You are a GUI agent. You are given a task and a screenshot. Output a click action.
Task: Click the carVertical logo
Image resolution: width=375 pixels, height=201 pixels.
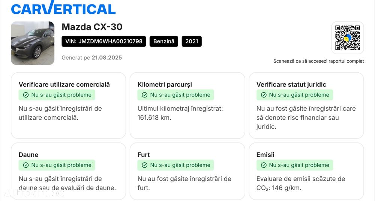[63, 8]
